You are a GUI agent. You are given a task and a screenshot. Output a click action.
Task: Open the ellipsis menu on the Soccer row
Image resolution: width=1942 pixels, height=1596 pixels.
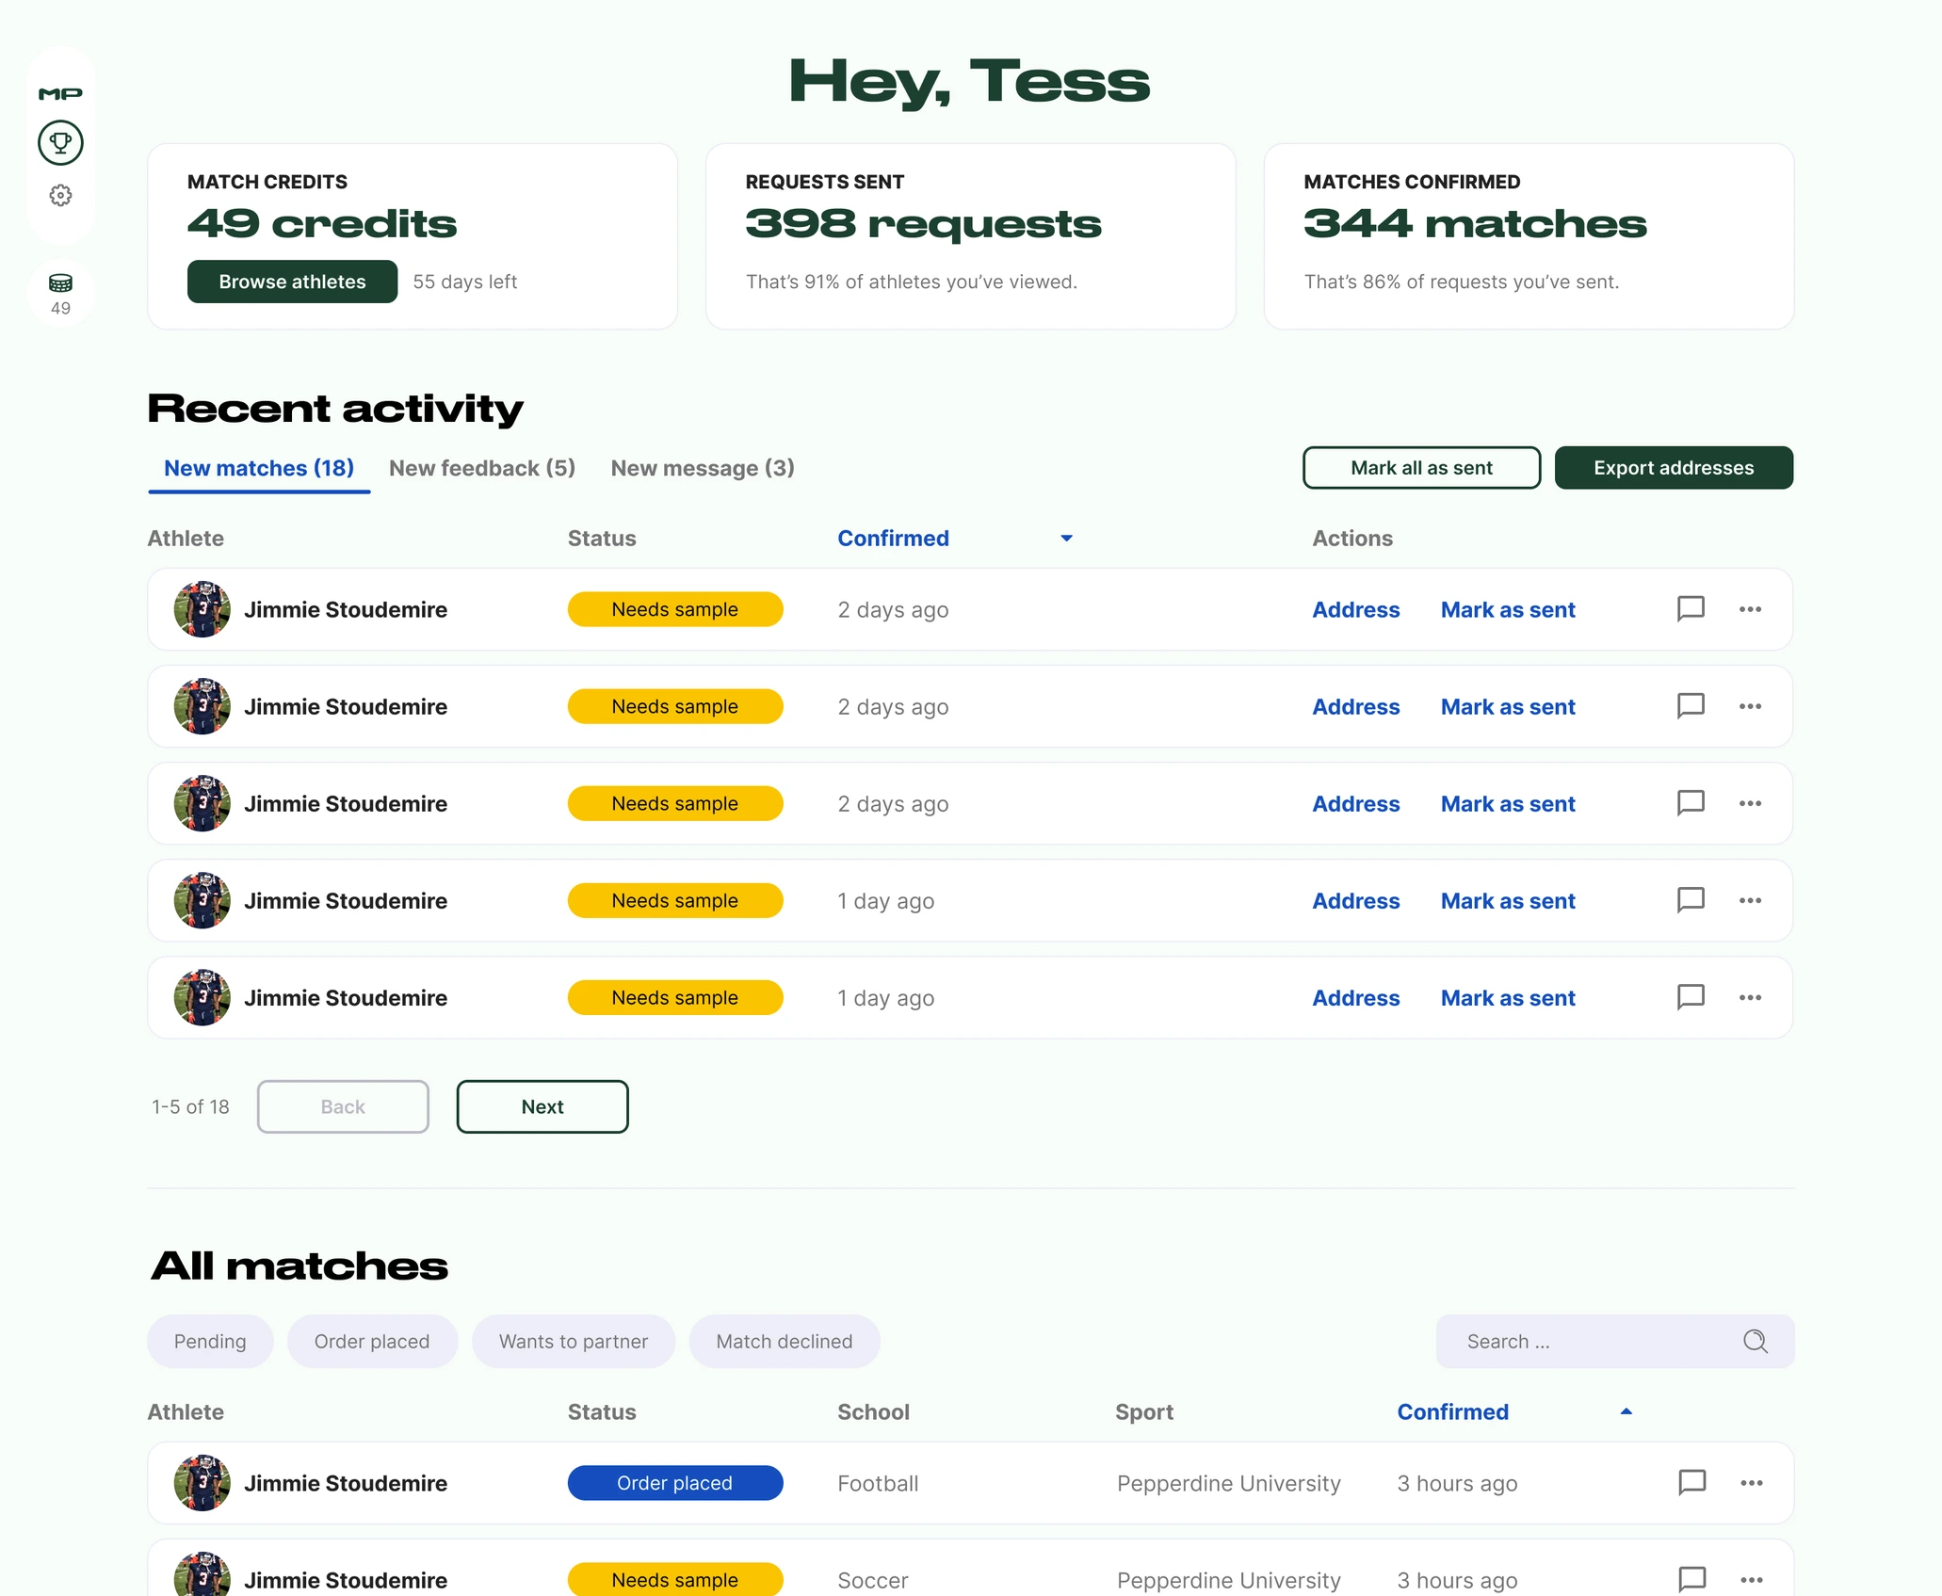[x=1750, y=1580]
